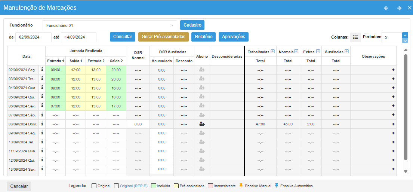Go to the previous record arrow

pyautogui.click(x=386, y=8)
